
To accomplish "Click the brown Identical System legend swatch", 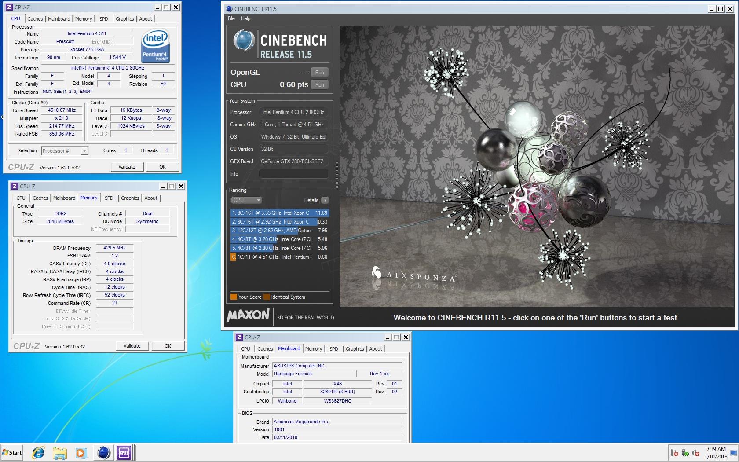I will [x=267, y=297].
